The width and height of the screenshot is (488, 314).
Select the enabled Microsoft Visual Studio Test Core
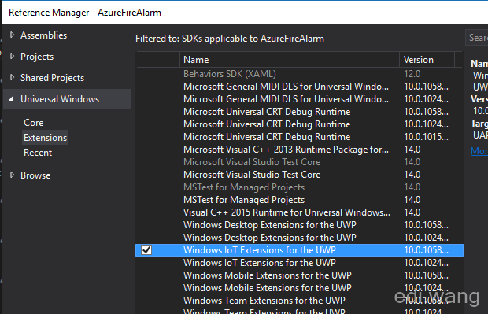pos(299,175)
